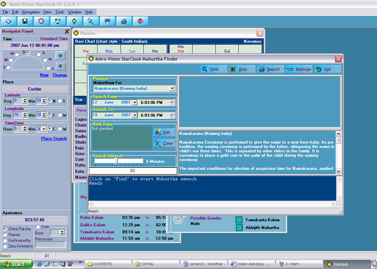Click the Now link
This screenshot has width=377, height=269.
pyautogui.click(x=44, y=75)
